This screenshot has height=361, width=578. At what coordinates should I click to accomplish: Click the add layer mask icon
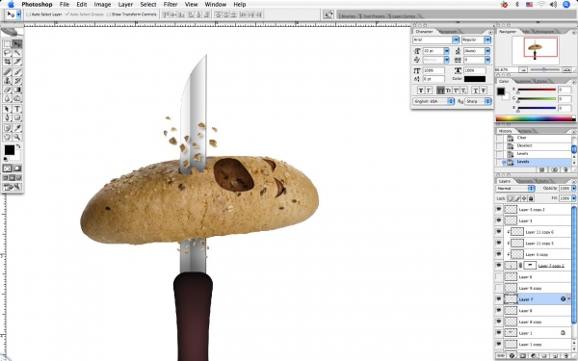[x=522, y=356]
